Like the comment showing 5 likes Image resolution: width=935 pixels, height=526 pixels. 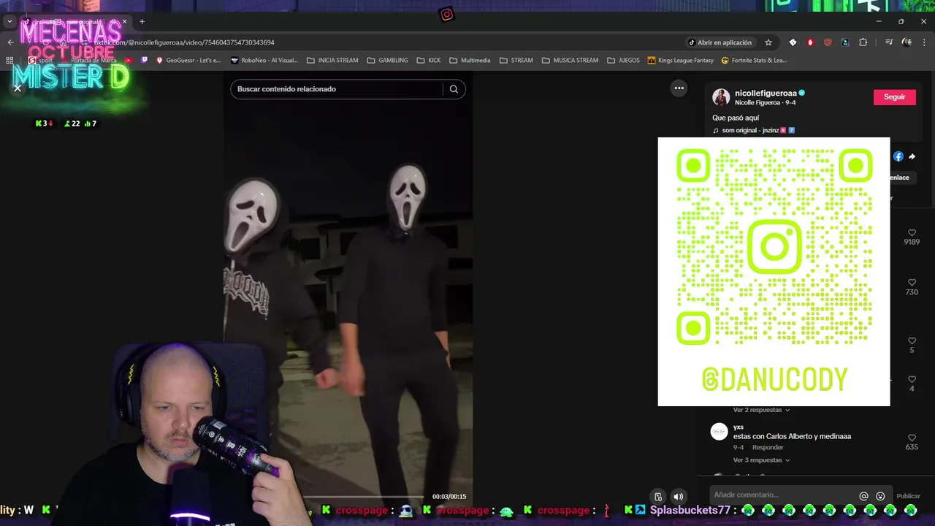[912, 341]
